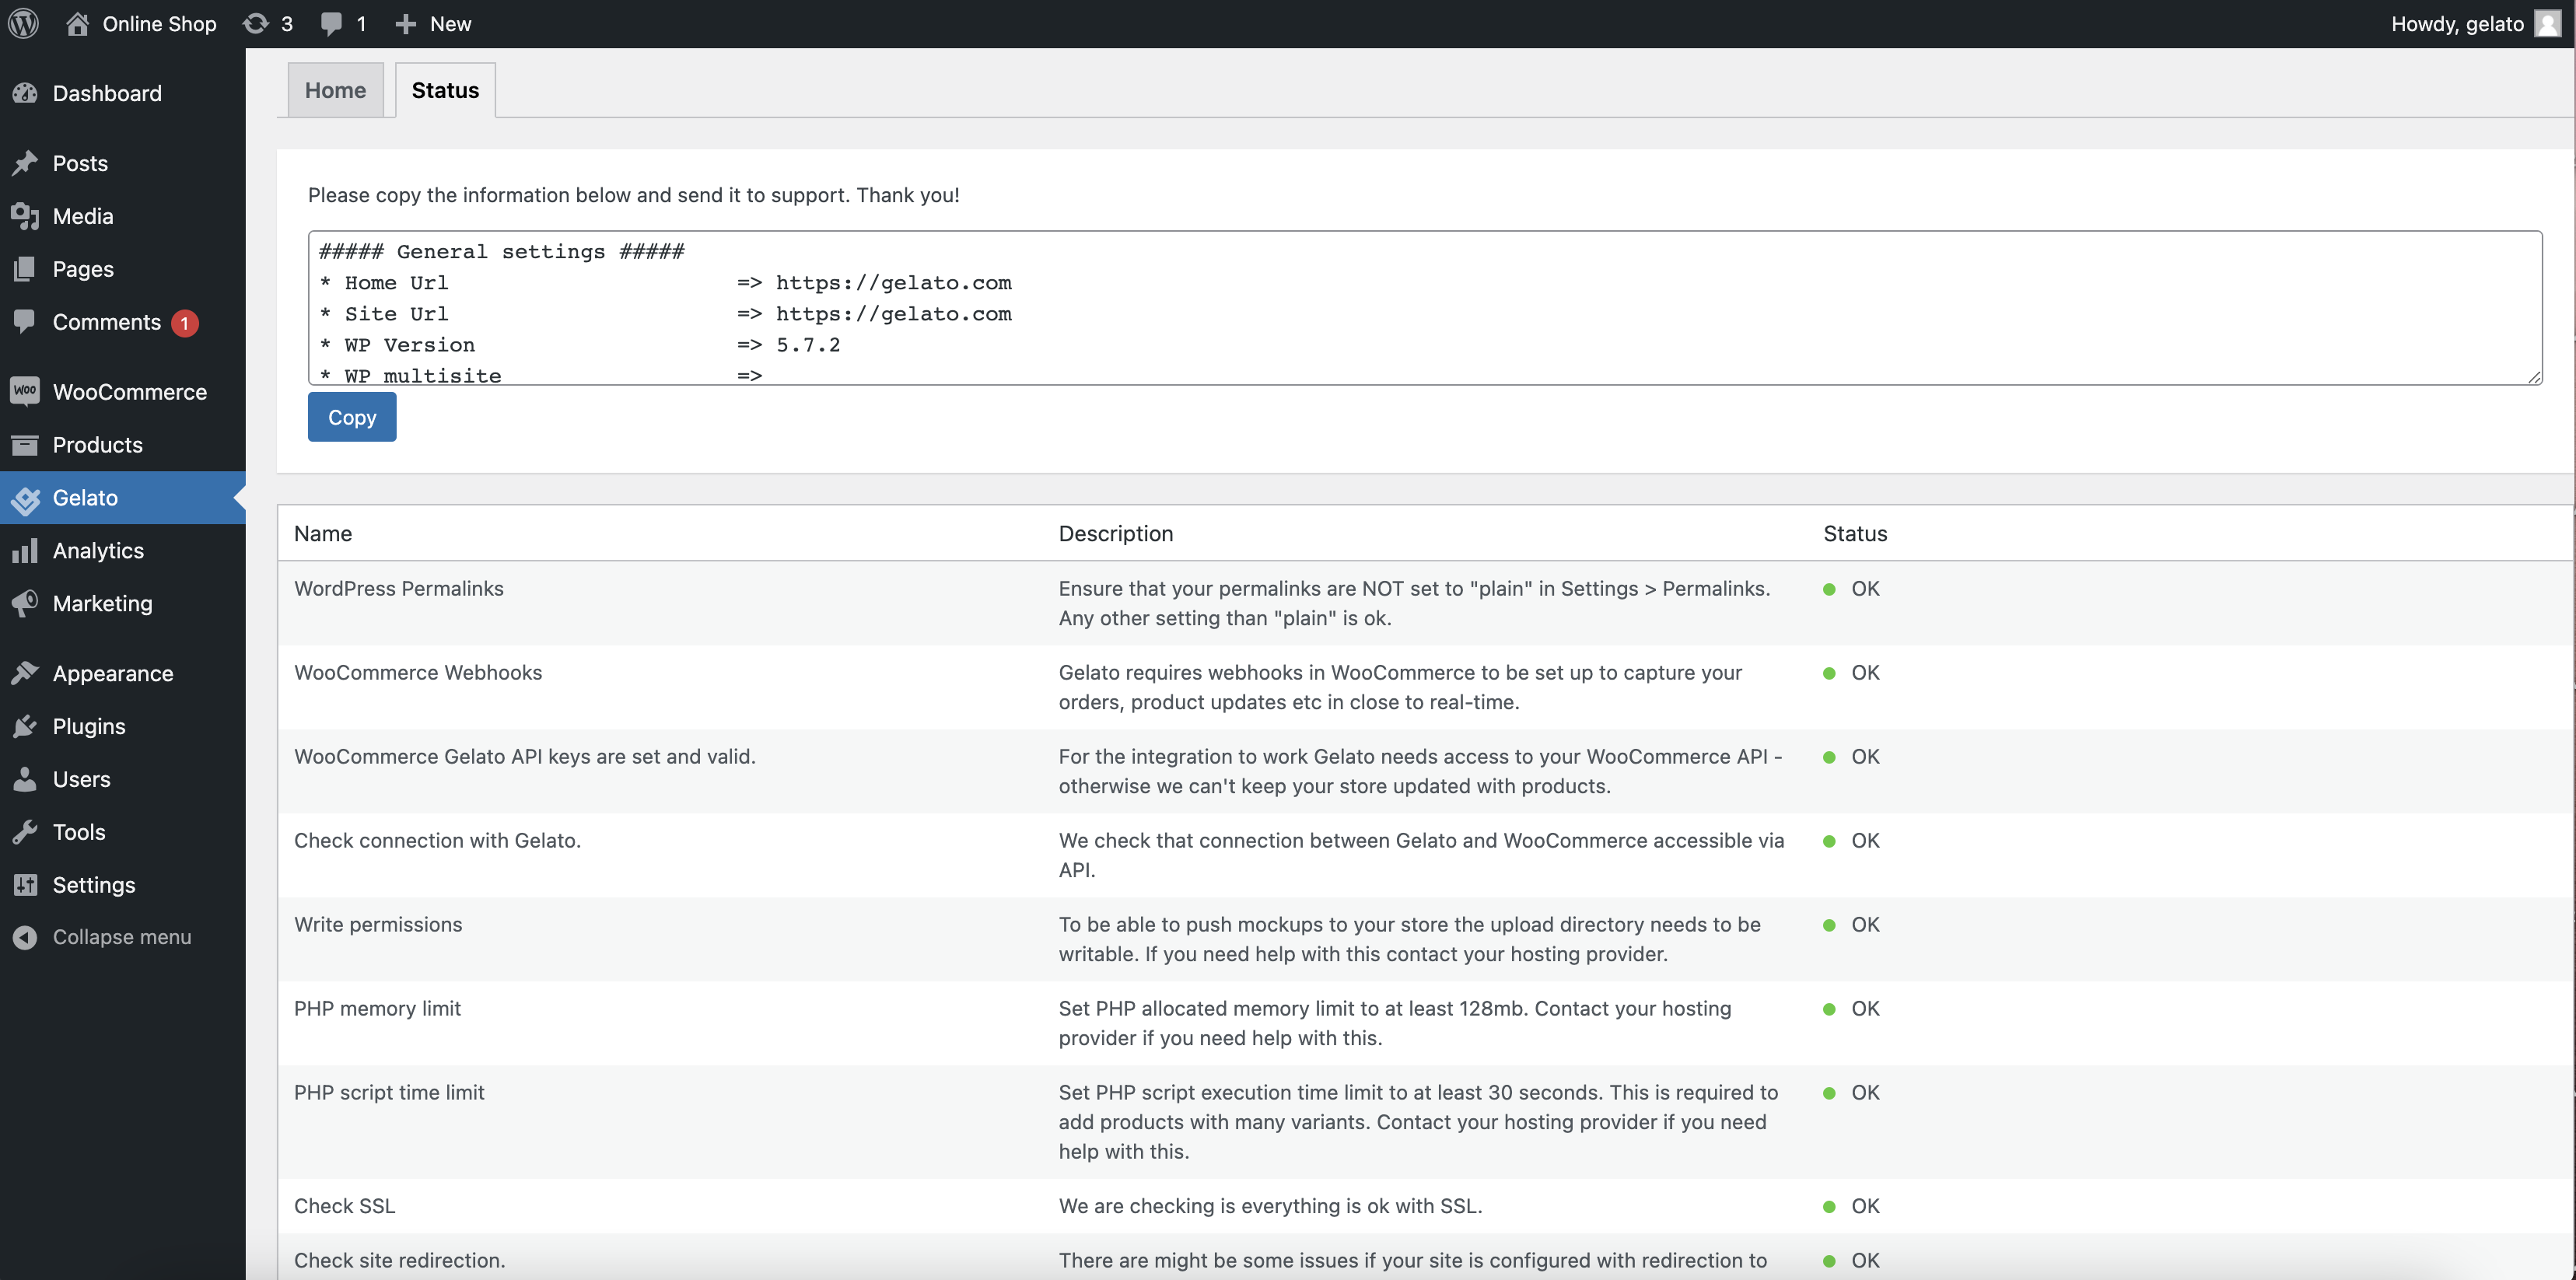The height and width of the screenshot is (1280, 2576).
Task: Click the WordPress logo in admin bar
Action: 23,23
